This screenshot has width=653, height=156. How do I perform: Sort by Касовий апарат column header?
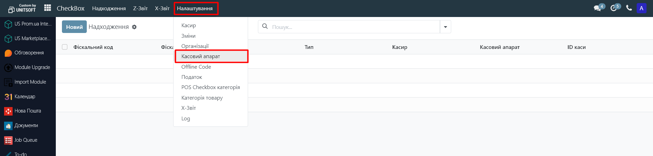point(500,47)
